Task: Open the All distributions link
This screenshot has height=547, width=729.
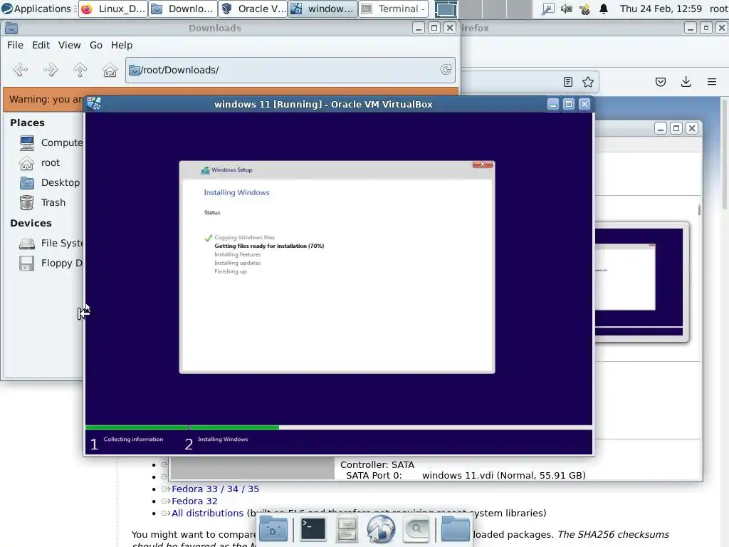Action: pyautogui.click(x=207, y=513)
